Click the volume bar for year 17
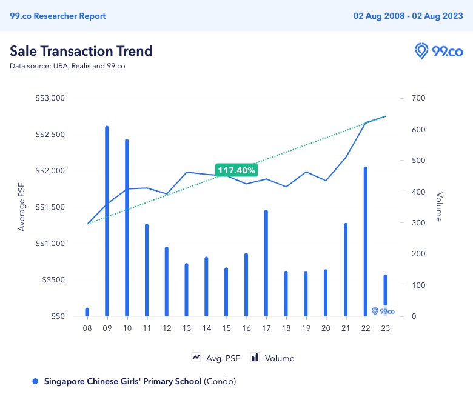 coord(266,263)
